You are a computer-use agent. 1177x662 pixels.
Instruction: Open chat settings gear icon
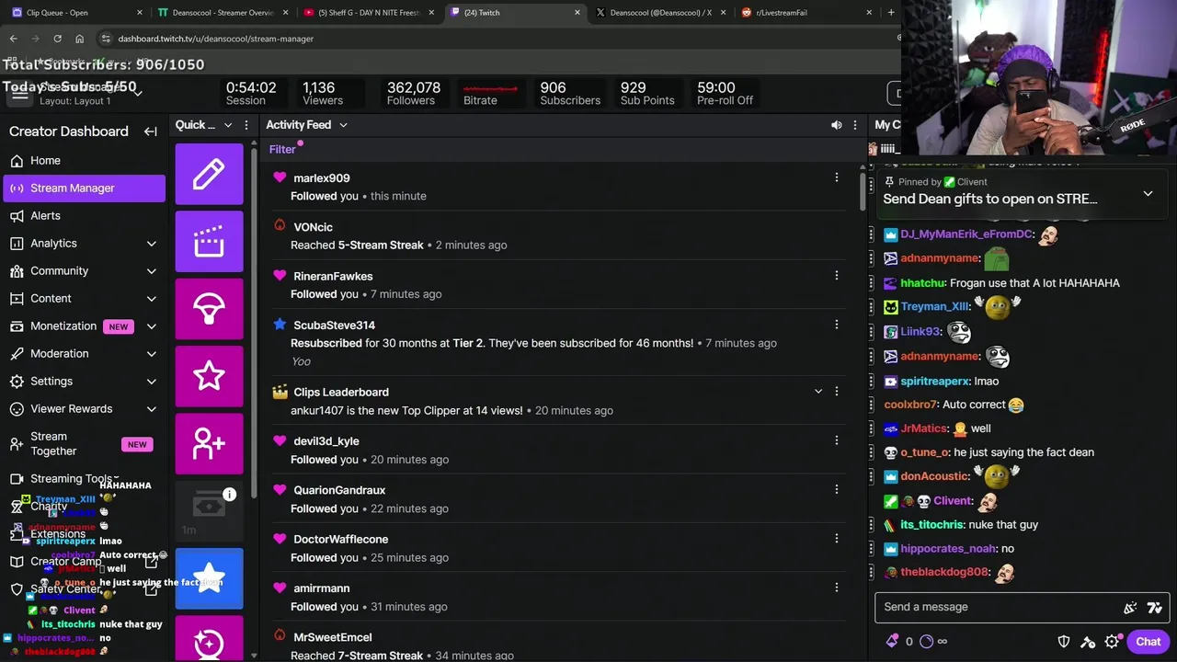(1112, 642)
